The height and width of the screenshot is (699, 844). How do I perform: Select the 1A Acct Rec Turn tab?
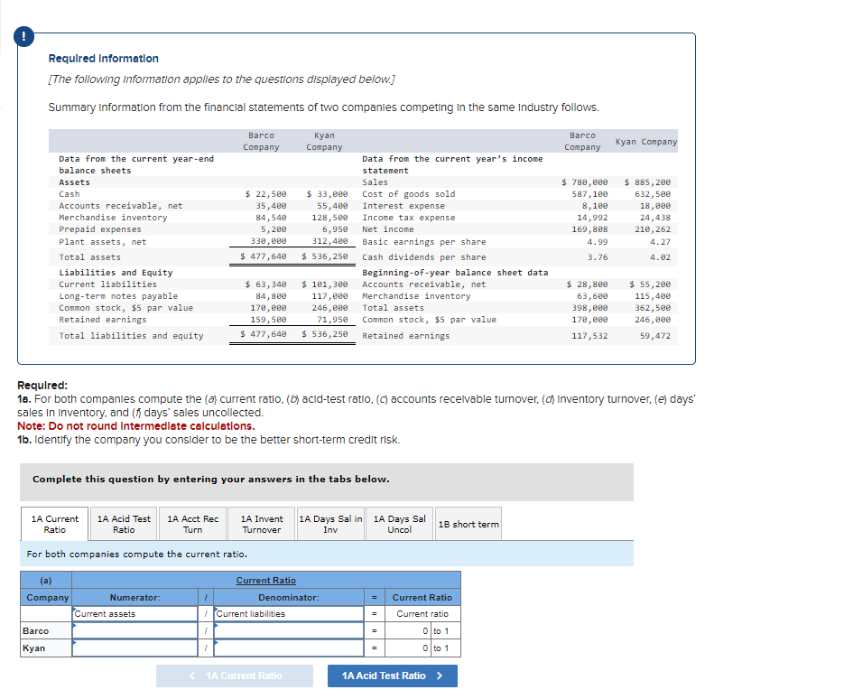[192, 524]
